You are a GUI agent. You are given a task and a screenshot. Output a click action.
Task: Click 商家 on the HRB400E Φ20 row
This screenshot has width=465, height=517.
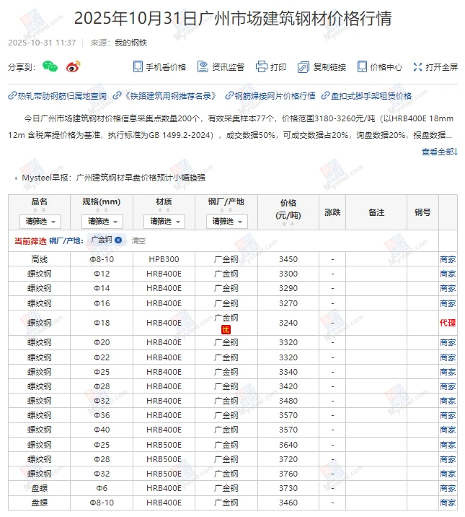[448, 342]
